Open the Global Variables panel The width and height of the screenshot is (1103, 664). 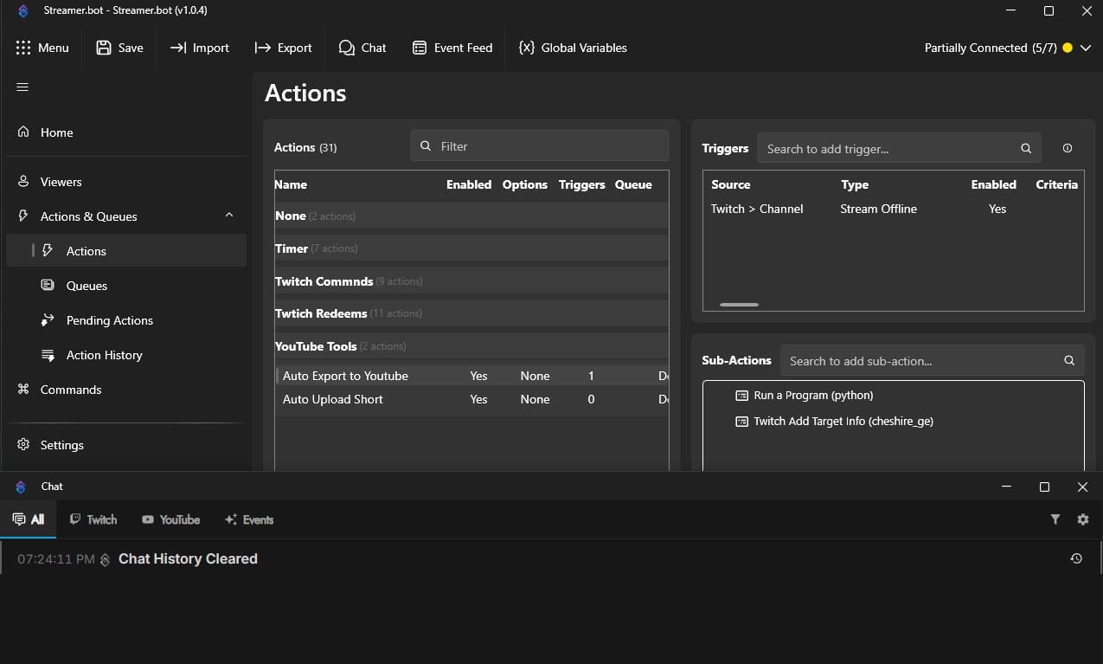pos(573,48)
